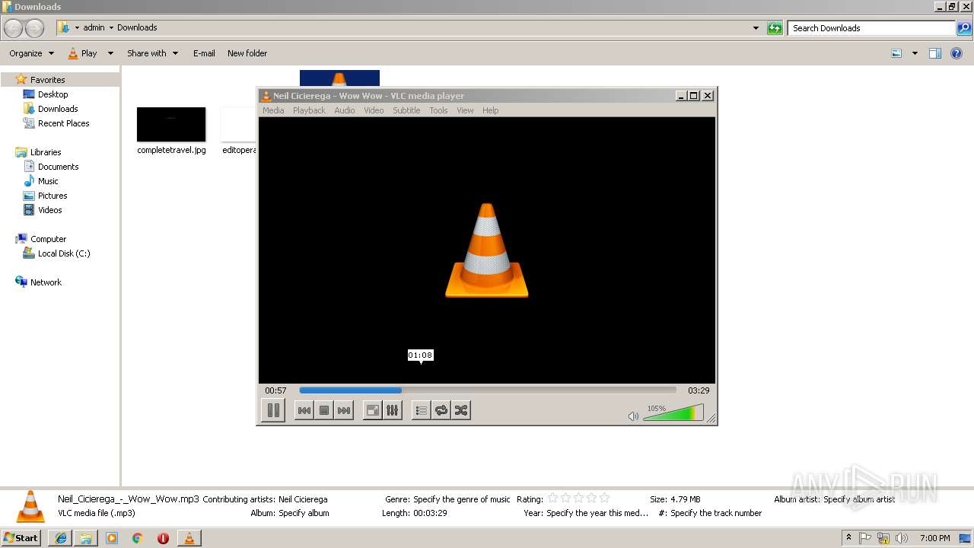The width and height of the screenshot is (974, 548).
Task: Toggle VLC fullscreen video mode
Action: click(x=373, y=410)
